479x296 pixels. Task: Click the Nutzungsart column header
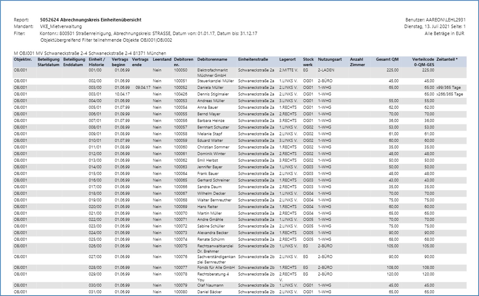330,60
